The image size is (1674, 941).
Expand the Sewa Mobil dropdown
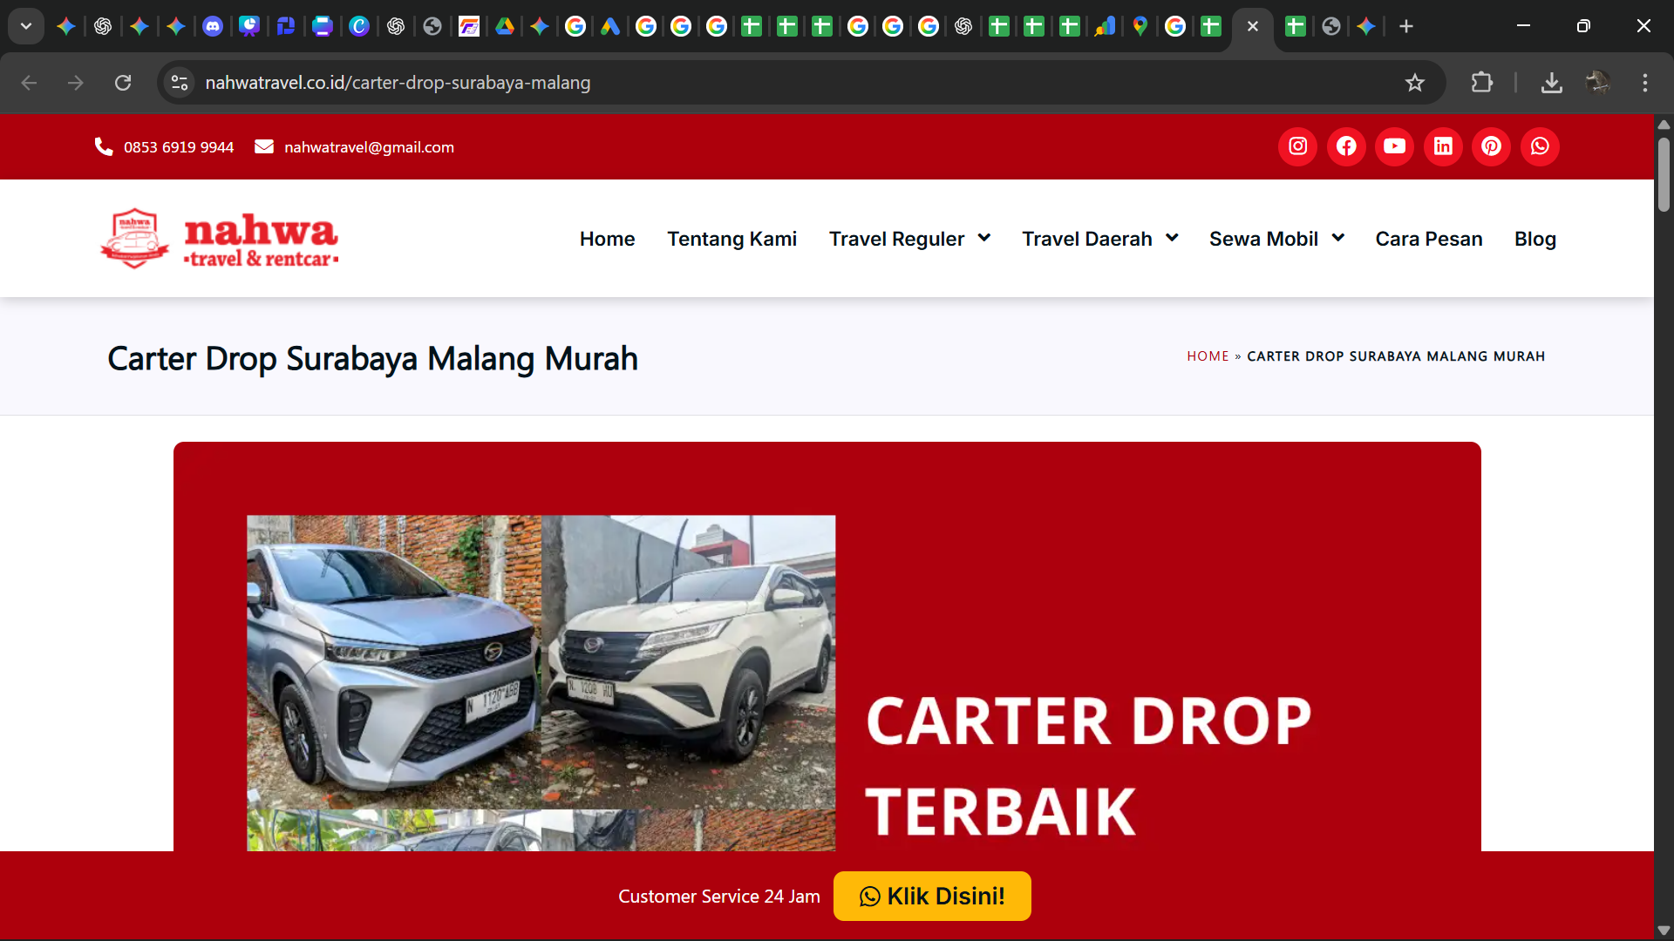click(x=1276, y=238)
